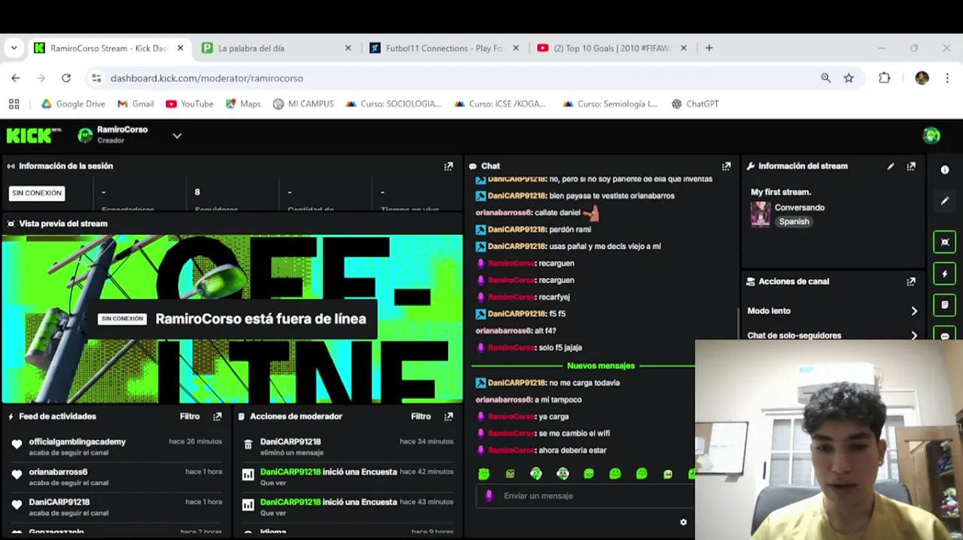This screenshot has height=540, width=963.
Task: Insert the sixth smiling green emote
Action: (x=615, y=474)
